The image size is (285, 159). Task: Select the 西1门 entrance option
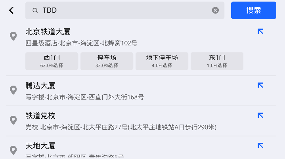click(52, 61)
